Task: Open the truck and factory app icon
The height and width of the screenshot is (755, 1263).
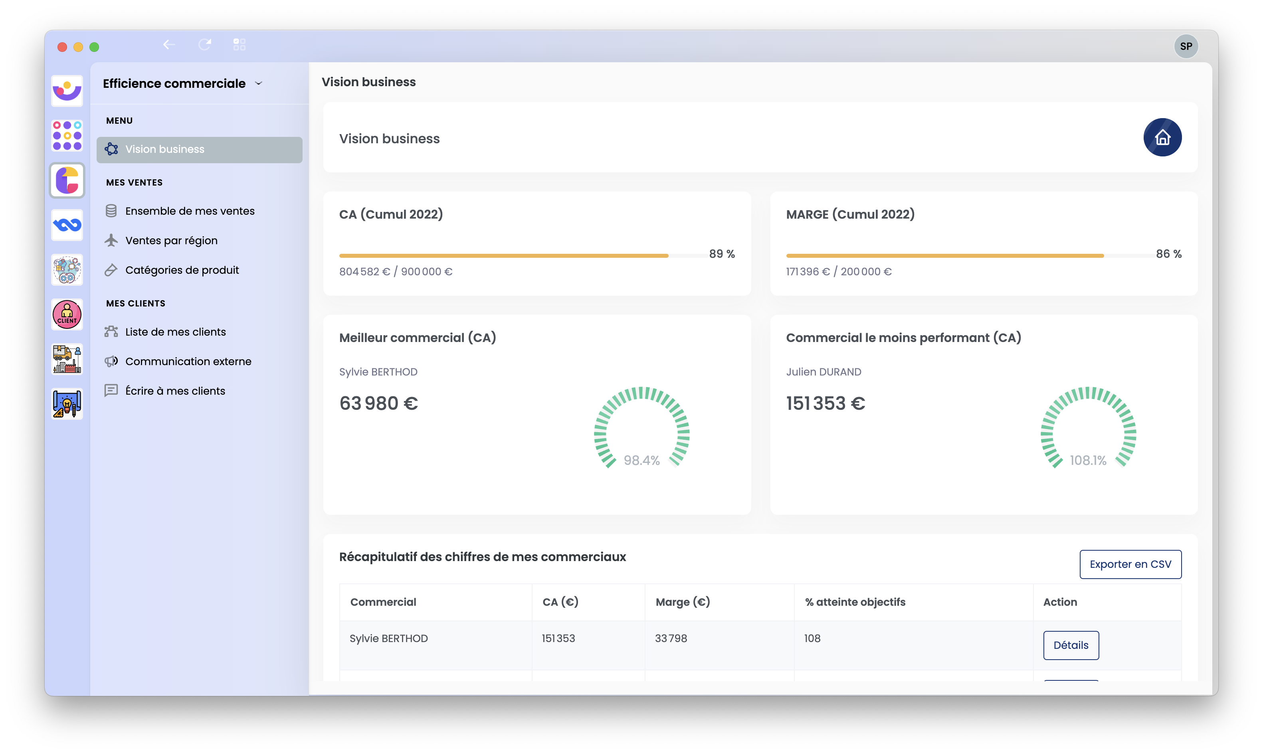Action: [67, 359]
